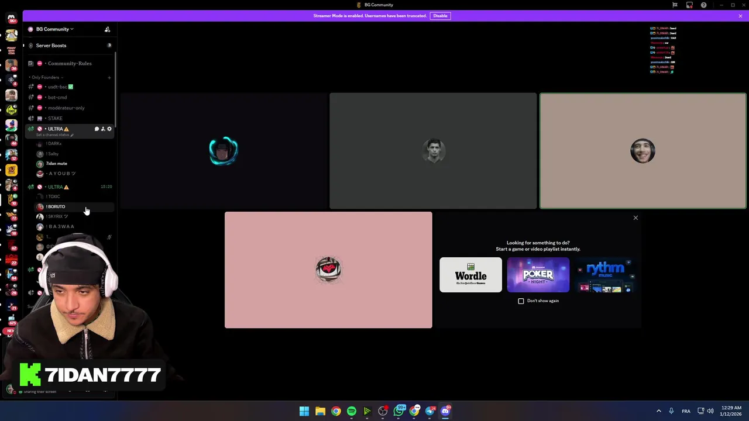Close the activity suggestion panel

(x=635, y=218)
